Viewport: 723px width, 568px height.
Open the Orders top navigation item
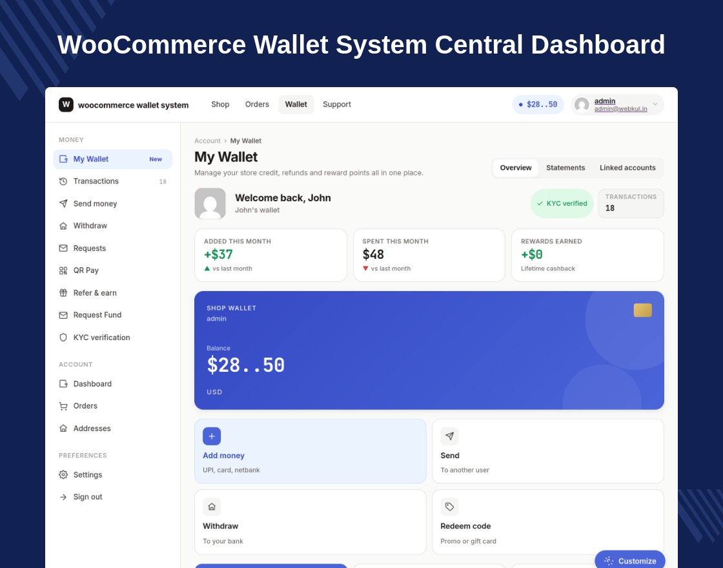[257, 105]
